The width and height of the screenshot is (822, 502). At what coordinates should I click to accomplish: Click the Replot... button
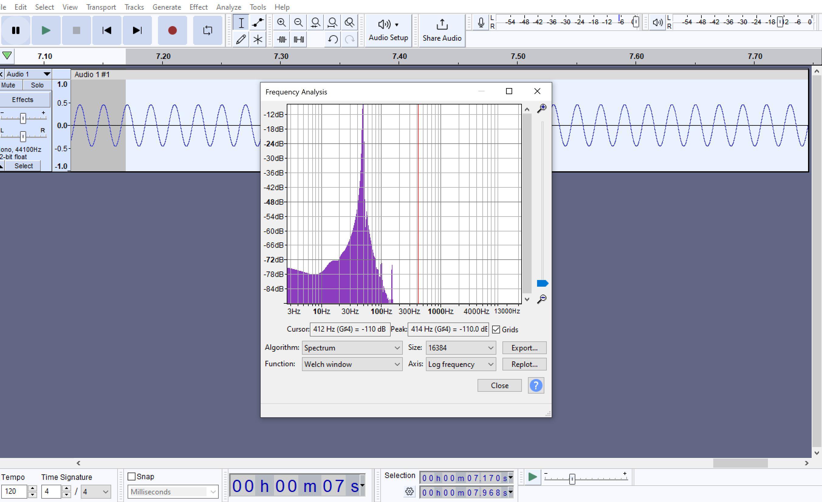click(524, 364)
